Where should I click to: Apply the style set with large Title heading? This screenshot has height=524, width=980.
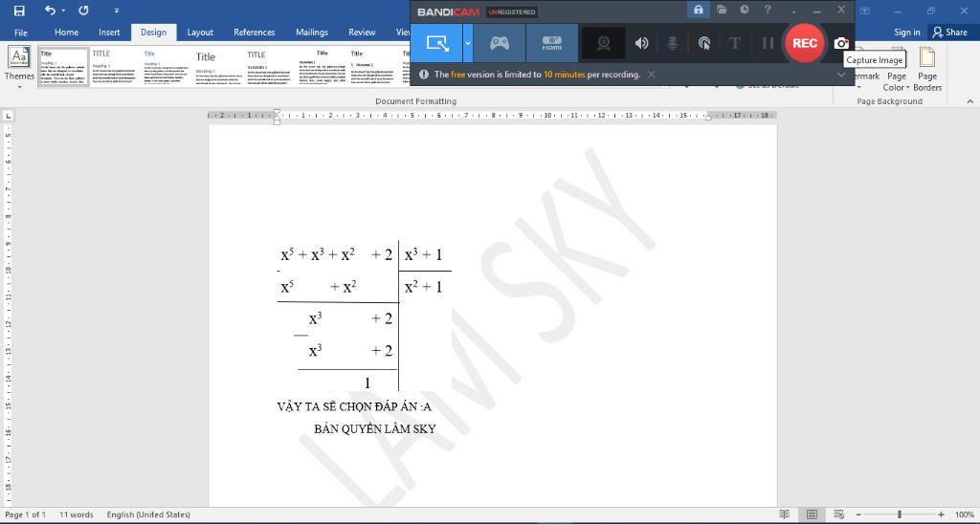[217, 67]
